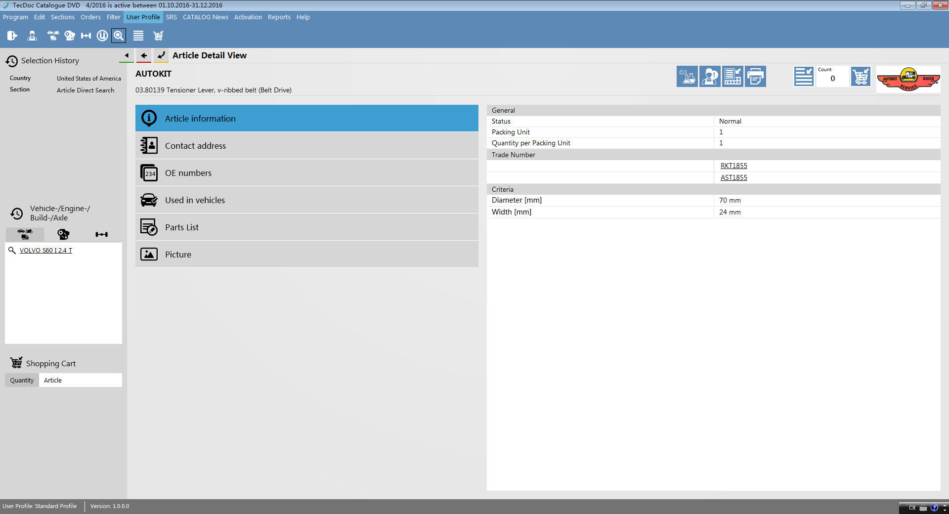Open the CATALOG News menu
The height and width of the screenshot is (514, 949).
click(206, 17)
